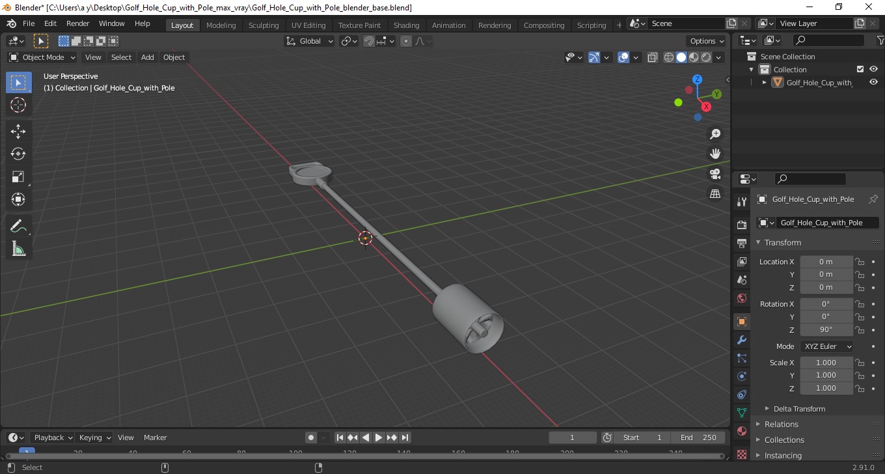Click the pin icon beside Golf_Hole_Cup_with_Pole
This screenshot has width=885, height=474.
(873, 199)
